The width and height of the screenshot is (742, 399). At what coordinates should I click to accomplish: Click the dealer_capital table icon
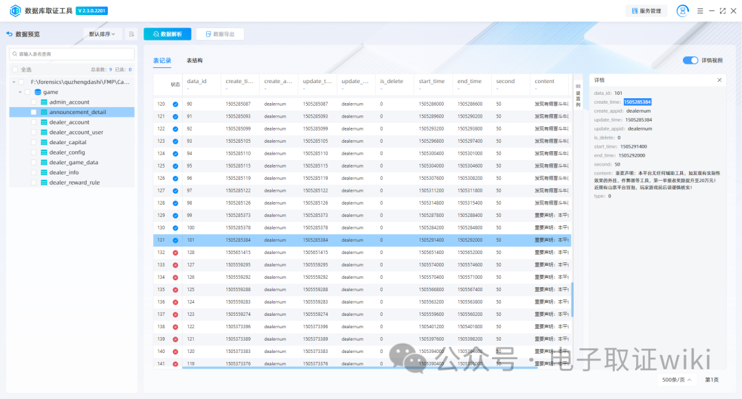point(44,142)
